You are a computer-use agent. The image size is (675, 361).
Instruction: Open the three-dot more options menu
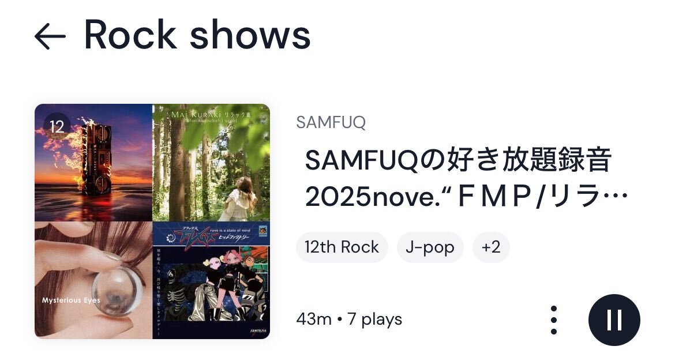pos(554,319)
